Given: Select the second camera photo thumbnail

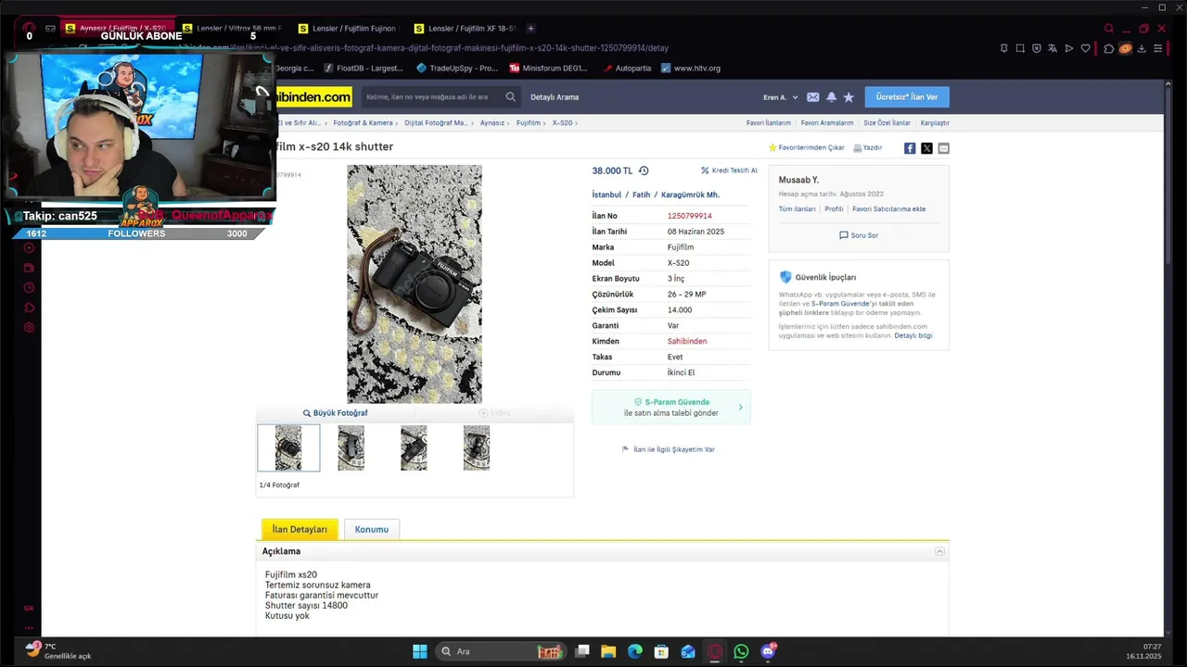Looking at the screenshot, I should [x=351, y=448].
